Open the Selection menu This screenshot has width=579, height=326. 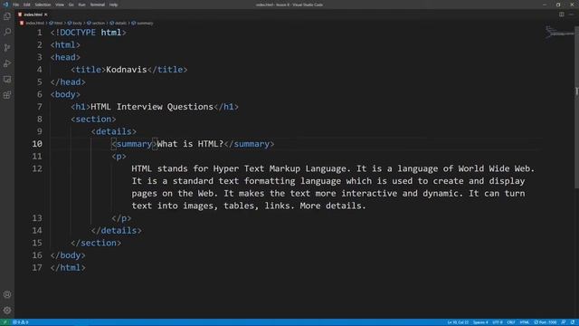pos(43,5)
